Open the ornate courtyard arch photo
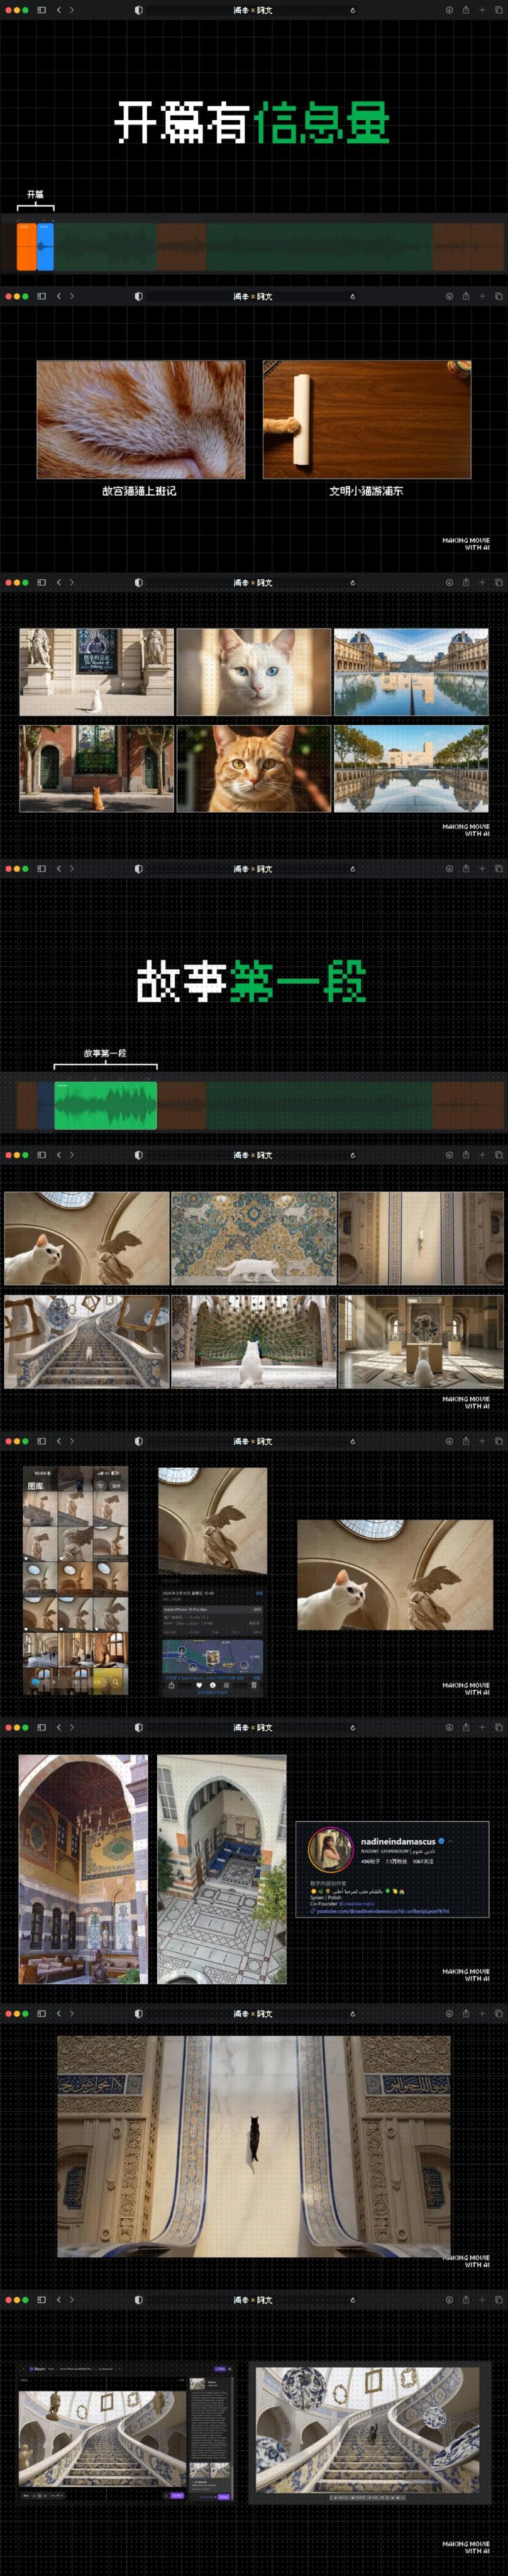508x2576 pixels. tap(83, 1869)
